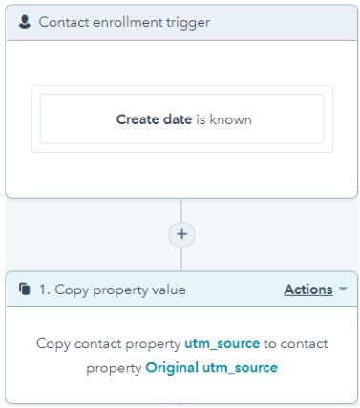Click the 'is known' filter operator text
Image resolution: width=360 pixels, height=408 pixels.
[x=223, y=119]
